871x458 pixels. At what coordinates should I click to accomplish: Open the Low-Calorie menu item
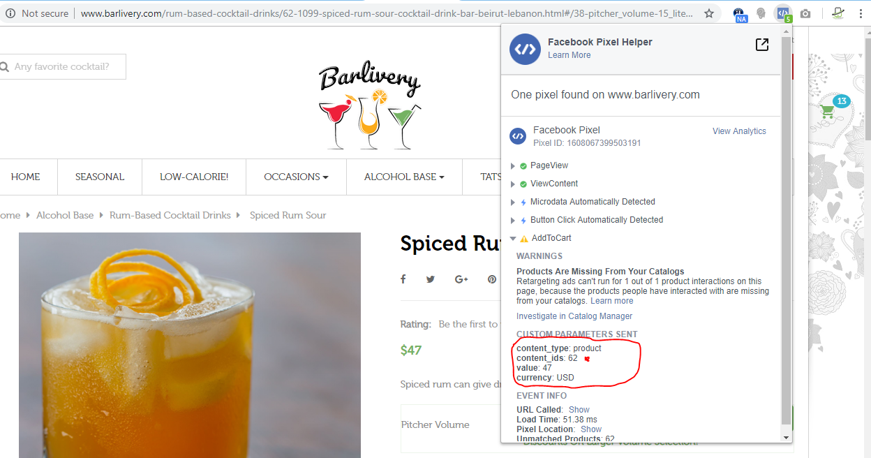click(194, 177)
